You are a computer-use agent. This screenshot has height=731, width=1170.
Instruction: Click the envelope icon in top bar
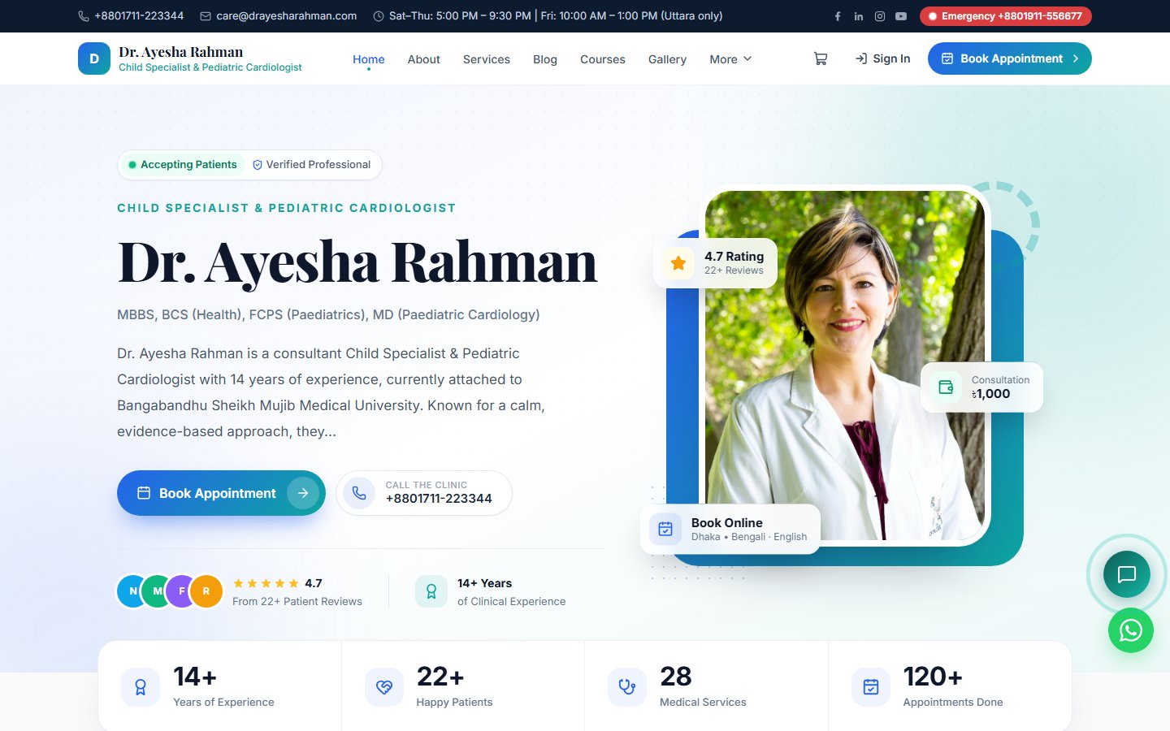click(206, 16)
